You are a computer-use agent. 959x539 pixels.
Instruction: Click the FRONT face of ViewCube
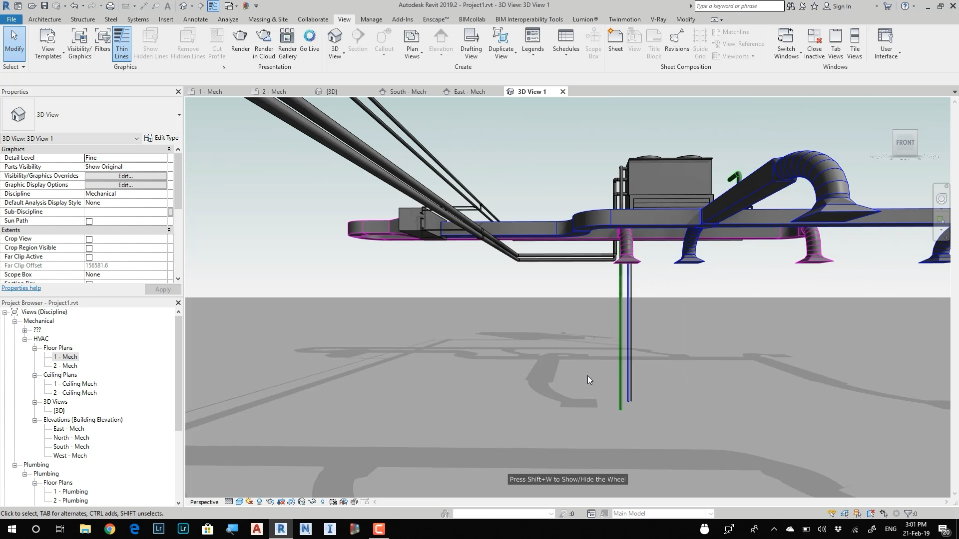(905, 143)
